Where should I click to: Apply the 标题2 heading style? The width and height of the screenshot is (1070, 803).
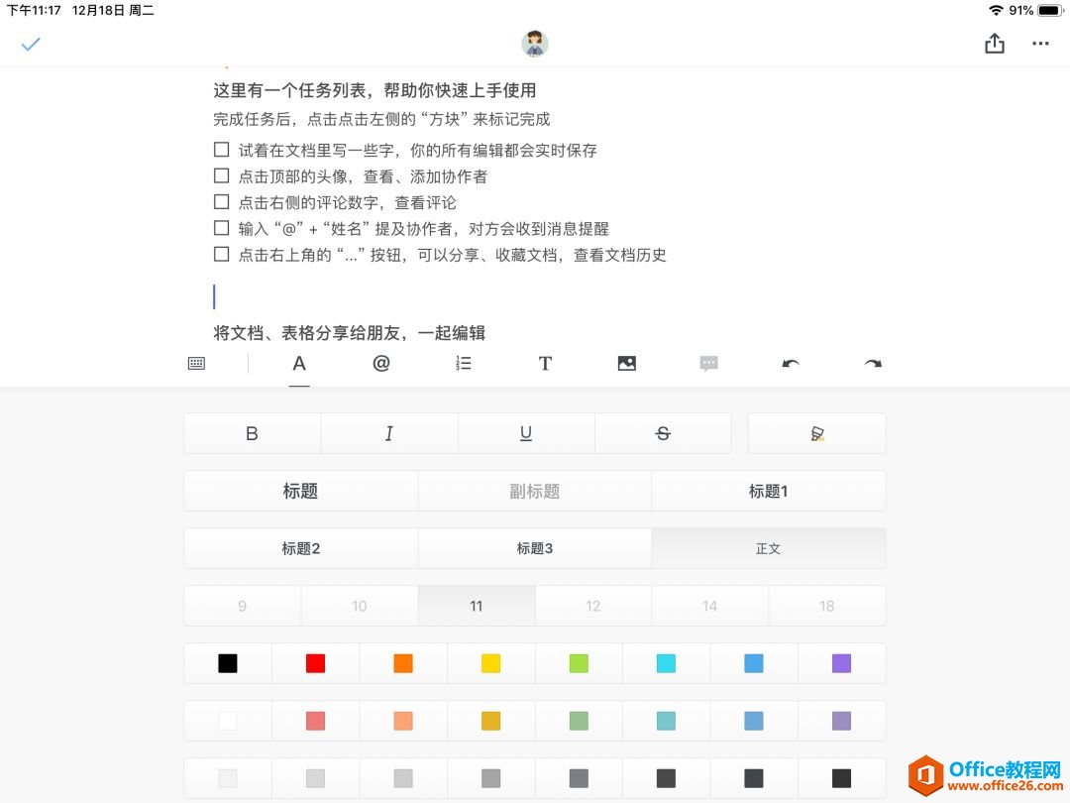click(301, 548)
